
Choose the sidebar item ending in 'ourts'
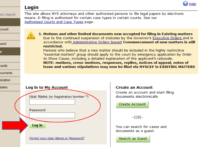click(4, 66)
